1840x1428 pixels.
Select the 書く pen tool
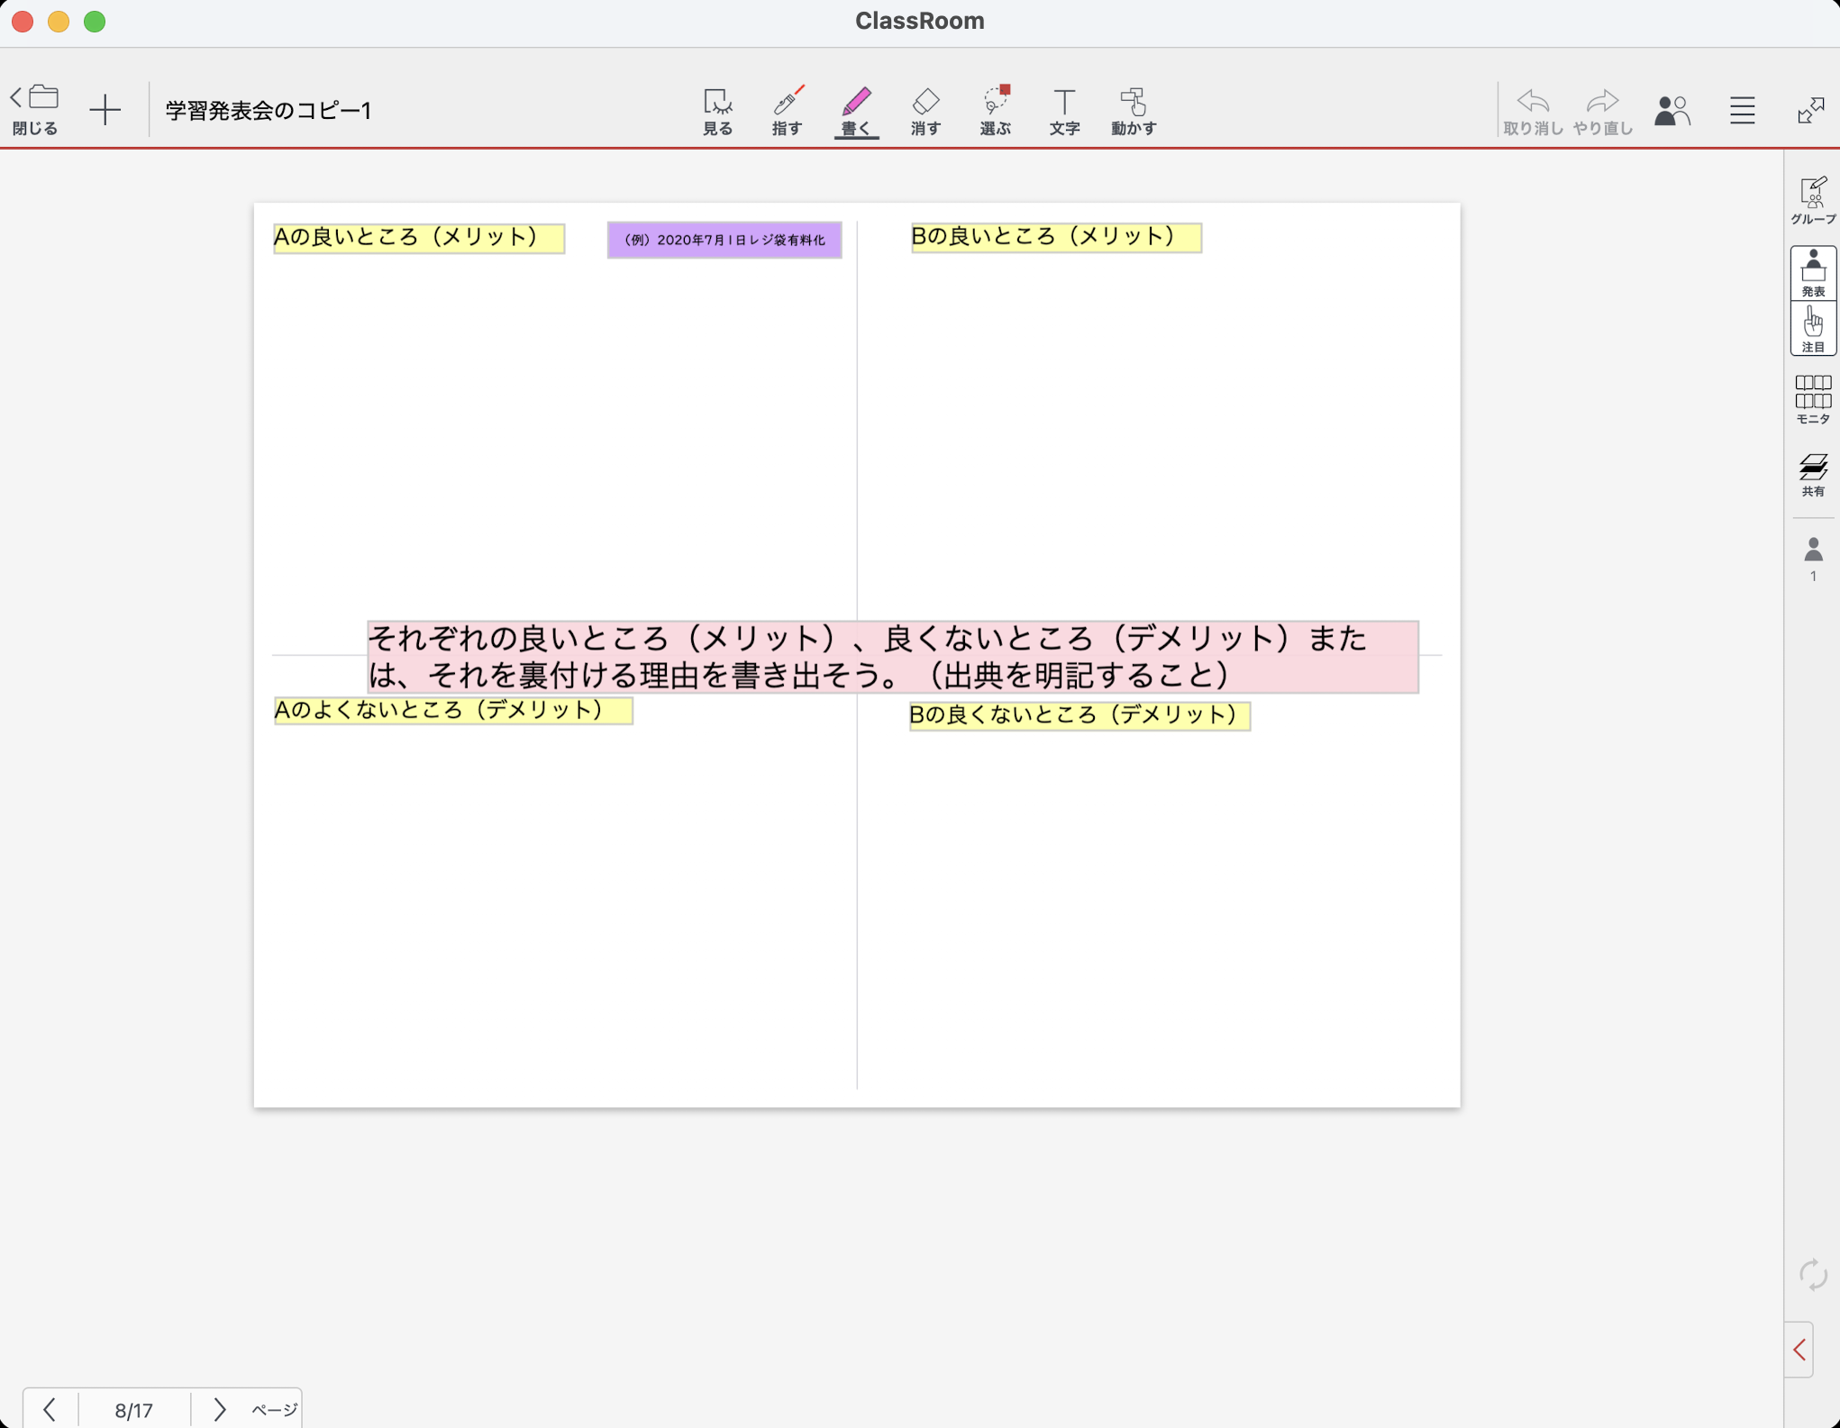tap(856, 112)
